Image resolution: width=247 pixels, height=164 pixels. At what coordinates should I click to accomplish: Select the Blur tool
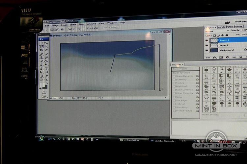click(41, 65)
